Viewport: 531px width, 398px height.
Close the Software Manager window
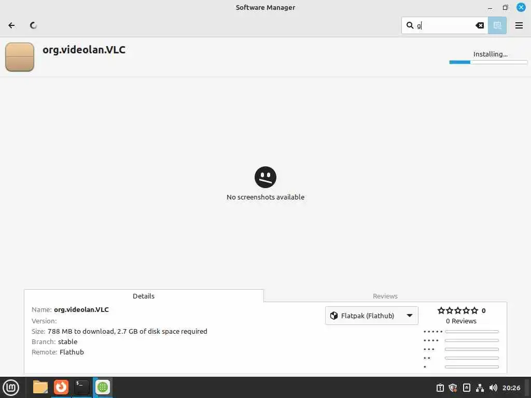click(521, 7)
